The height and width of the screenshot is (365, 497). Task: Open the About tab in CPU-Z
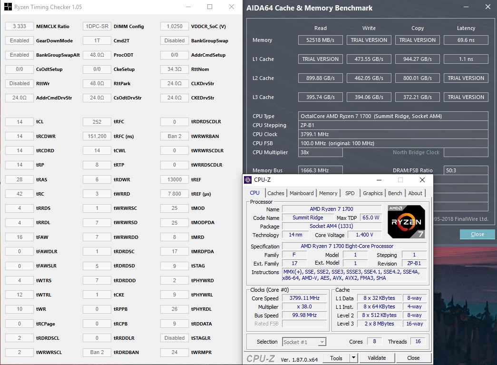[x=415, y=193]
